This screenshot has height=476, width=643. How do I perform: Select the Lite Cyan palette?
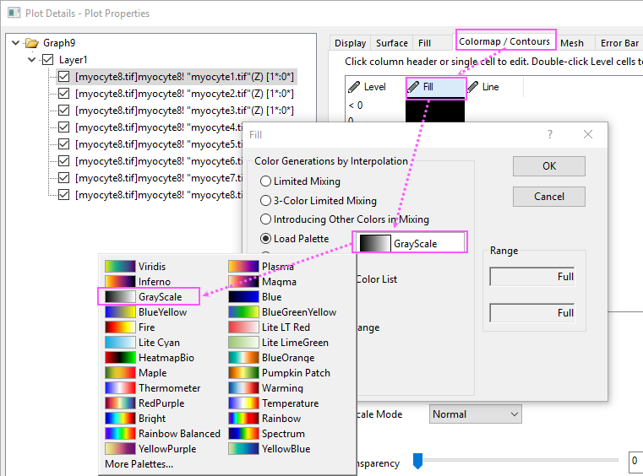coord(142,342)
